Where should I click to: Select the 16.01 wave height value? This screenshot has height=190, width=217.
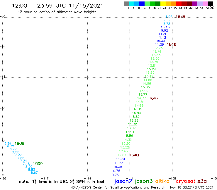click(130, 132)
